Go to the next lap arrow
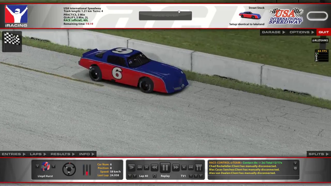Screen dimensions: 331x186 point(135,176)
